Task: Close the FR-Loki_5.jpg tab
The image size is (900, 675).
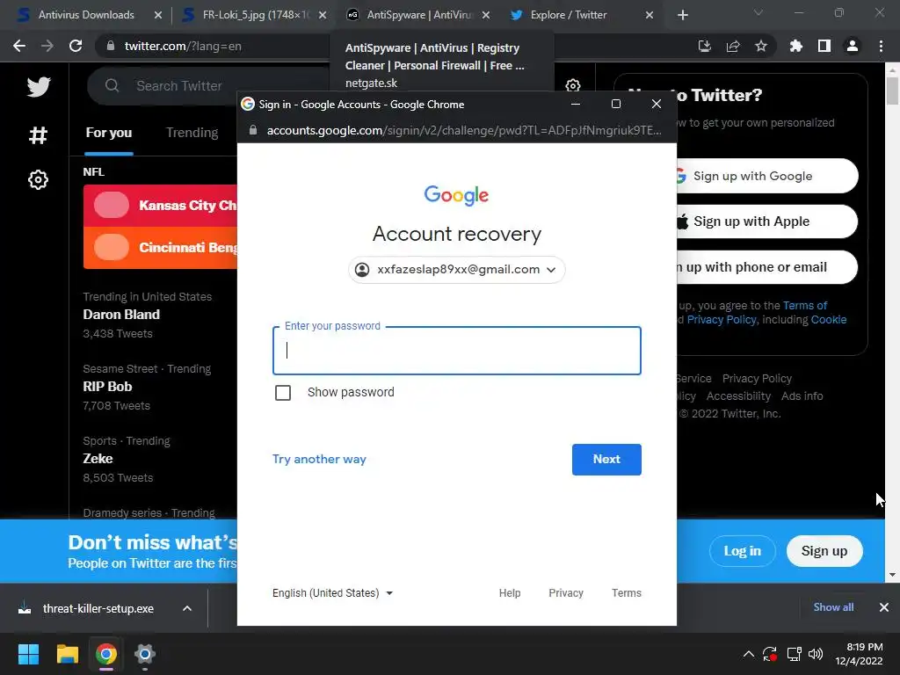Action: [x=323, y=15]
